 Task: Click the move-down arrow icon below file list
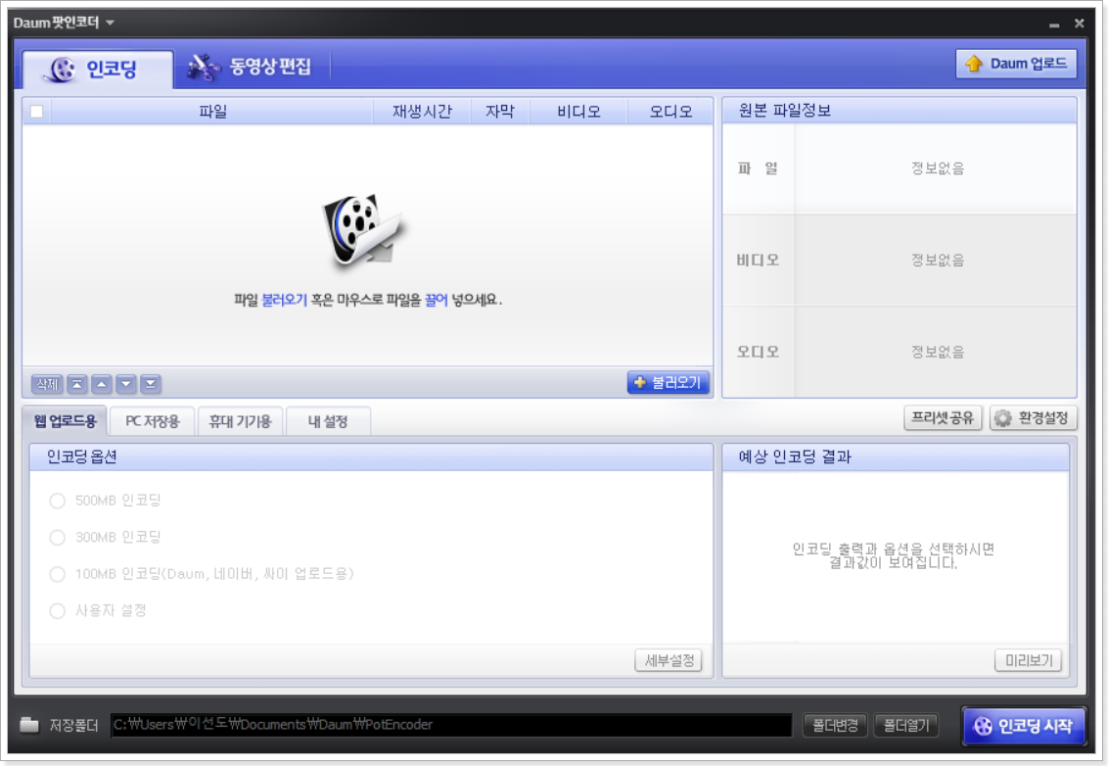[x=125, y=384]
